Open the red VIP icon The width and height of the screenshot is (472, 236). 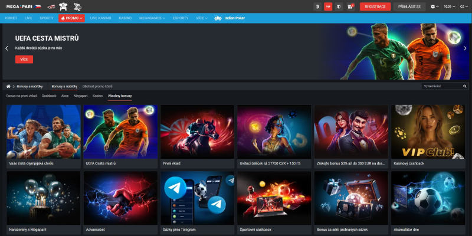point(328,6)
